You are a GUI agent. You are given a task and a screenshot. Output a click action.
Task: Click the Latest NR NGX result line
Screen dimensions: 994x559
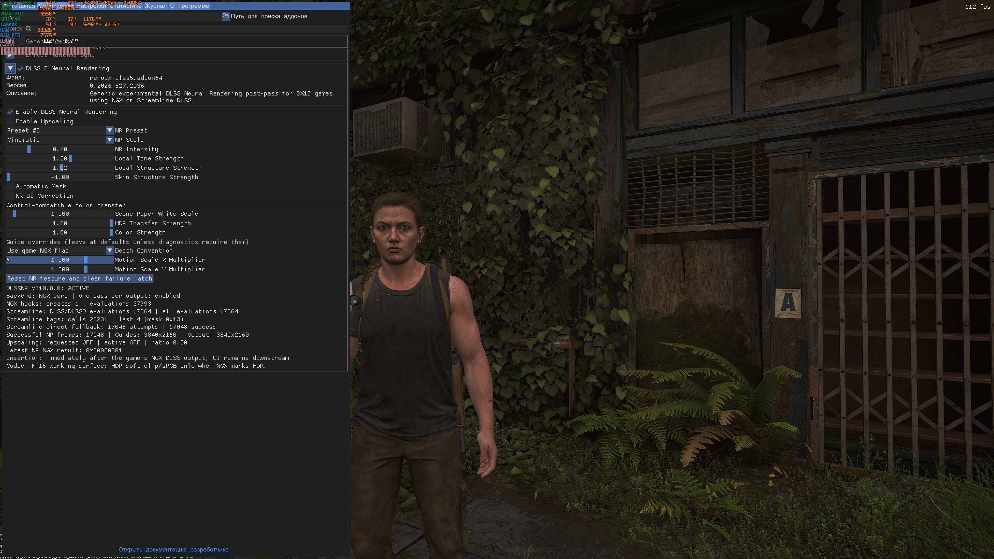[x=64, y=350]
